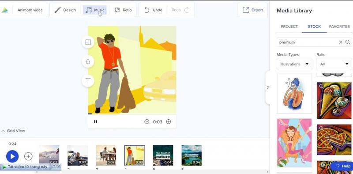Click the Media Library heading
The image size is (353, 174).
(x=294, y=11)
